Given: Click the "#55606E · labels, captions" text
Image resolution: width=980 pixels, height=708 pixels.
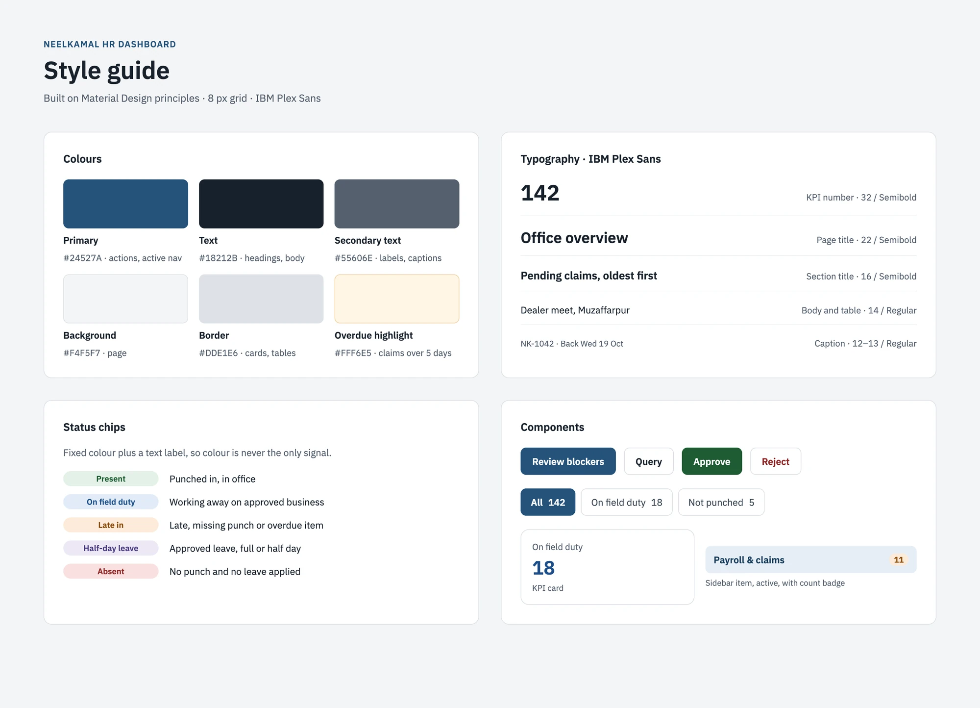Looking at the screenshot, I should click(x=388, y=258).
